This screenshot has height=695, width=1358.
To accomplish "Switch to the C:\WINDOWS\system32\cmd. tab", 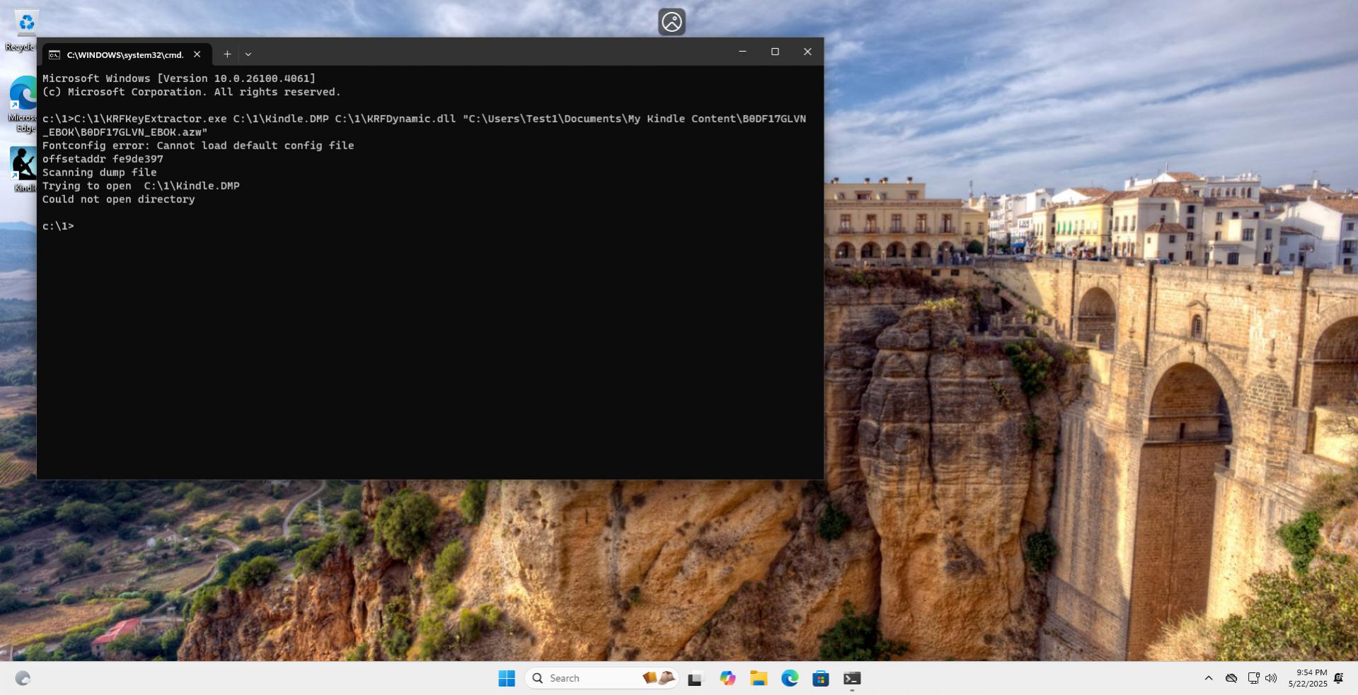I will click(127, 54).
